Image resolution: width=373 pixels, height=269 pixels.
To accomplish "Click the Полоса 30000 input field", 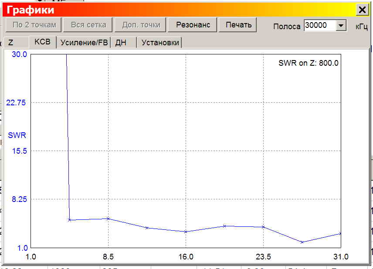I will pyautogui.click(x=320, y=25).
